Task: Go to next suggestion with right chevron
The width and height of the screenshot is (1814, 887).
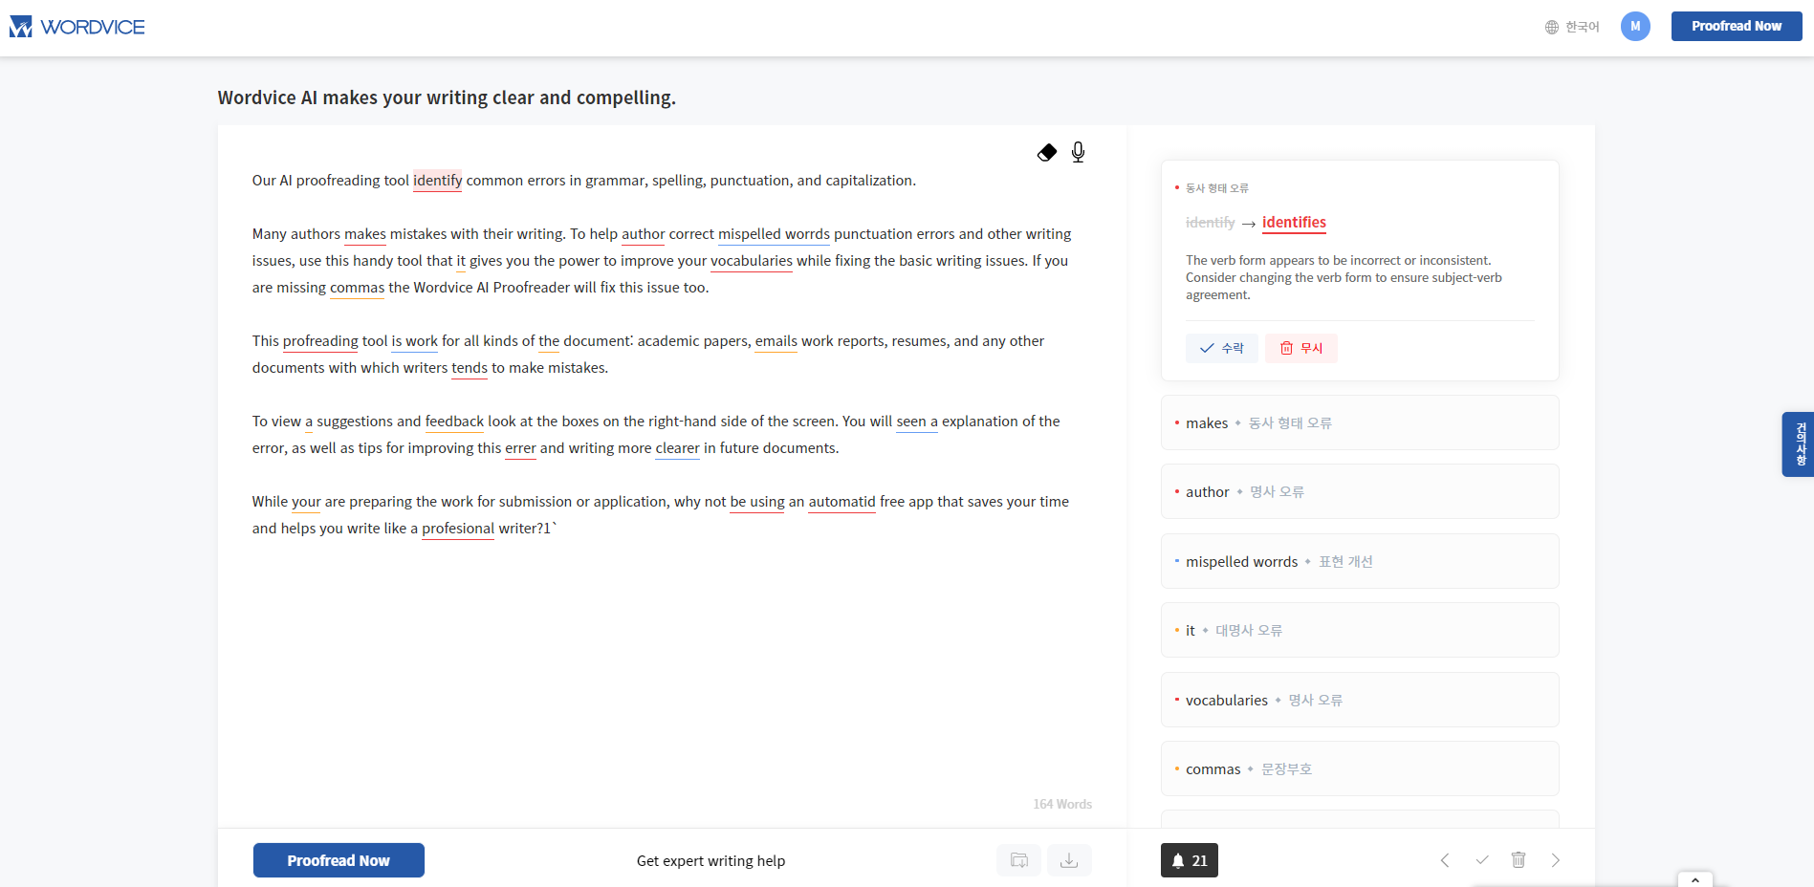Action: [1556, 860]
